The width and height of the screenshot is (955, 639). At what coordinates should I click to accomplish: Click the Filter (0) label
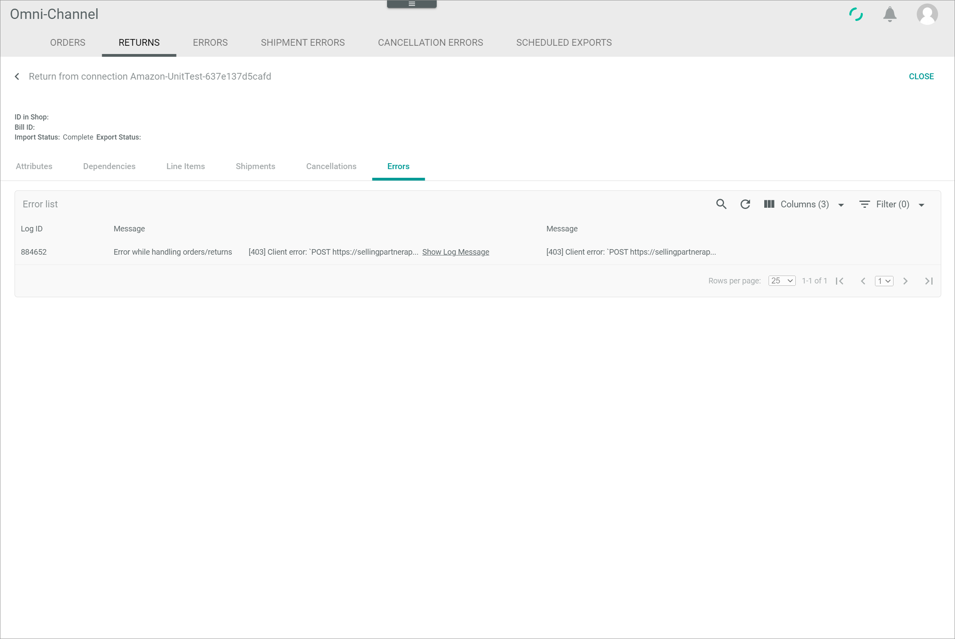(x=892, y=204)
